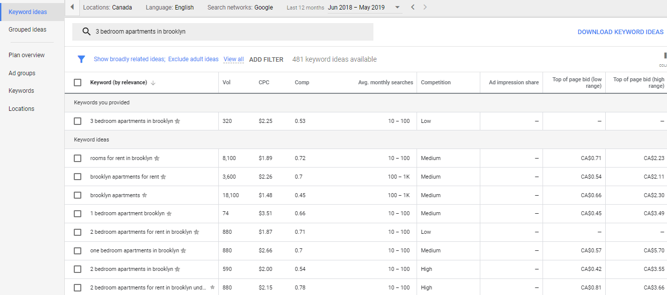Image resolution: width=667 pixels, height=295 pixels.
Task: Go to next date range arrow
Action: point(425,7)
